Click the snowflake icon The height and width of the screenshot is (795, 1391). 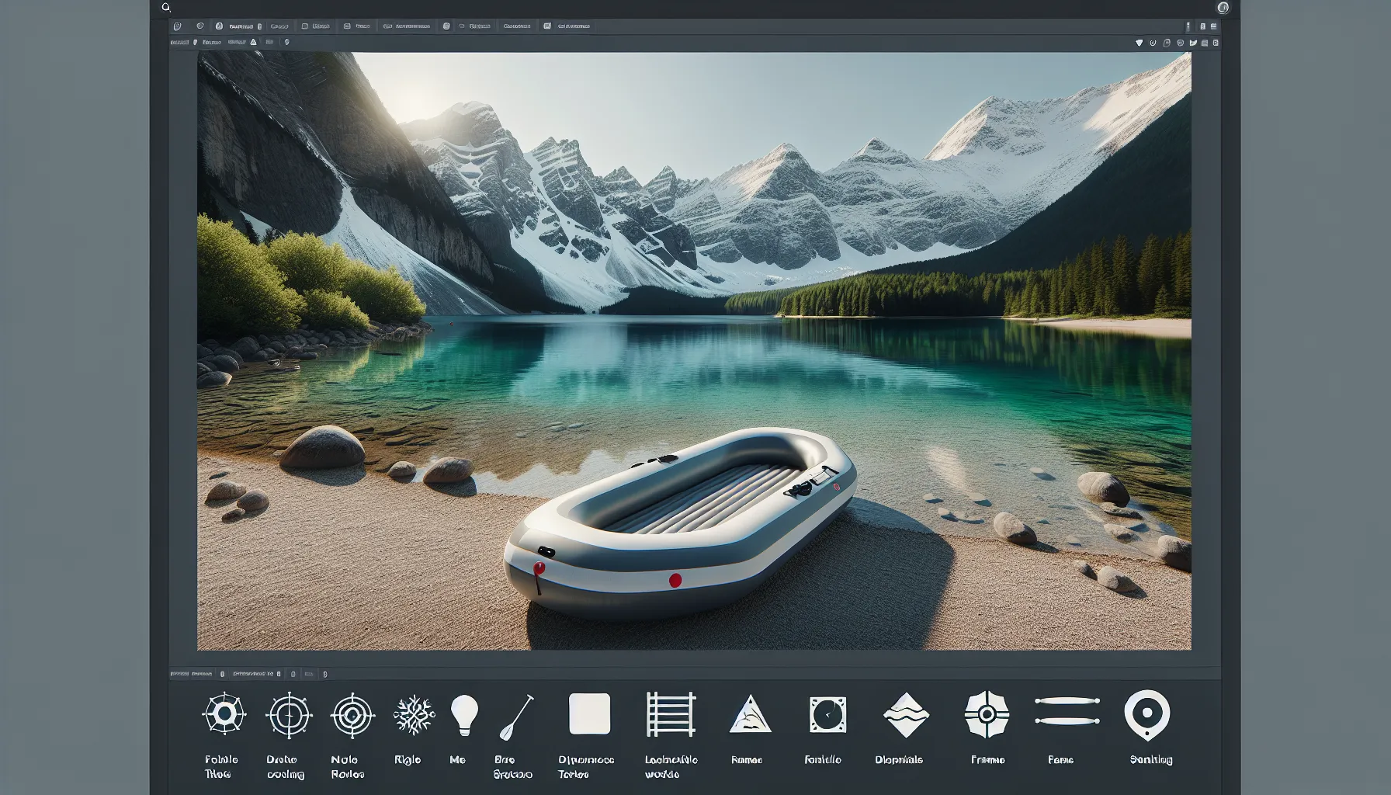[x=414, y=714]
